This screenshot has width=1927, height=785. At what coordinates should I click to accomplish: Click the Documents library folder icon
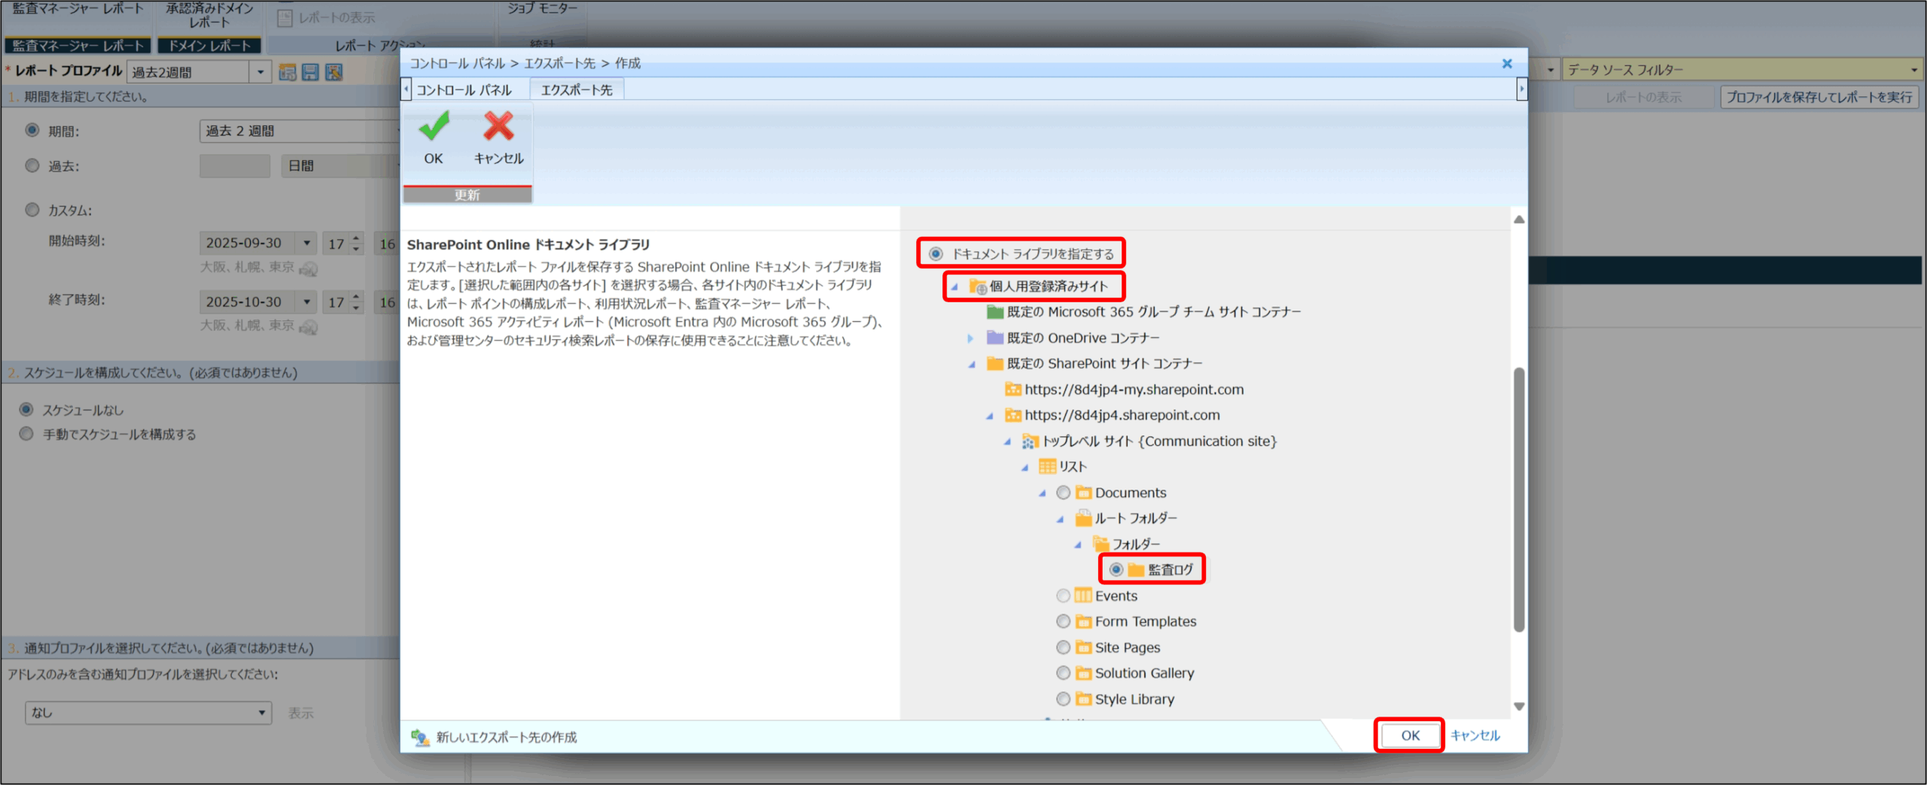pos(1083,493)
